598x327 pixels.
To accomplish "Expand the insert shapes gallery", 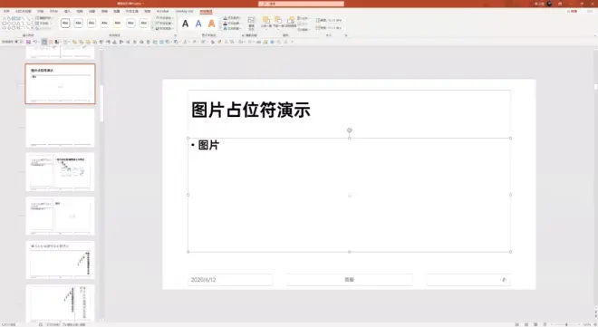I will coord(32,29).
